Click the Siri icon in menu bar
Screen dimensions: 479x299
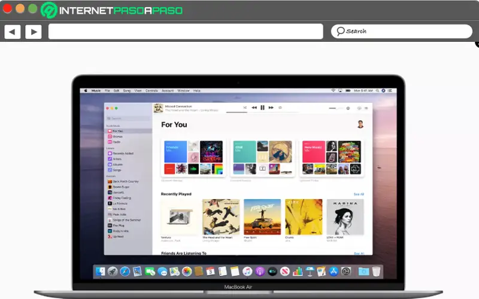click(383, 91)
